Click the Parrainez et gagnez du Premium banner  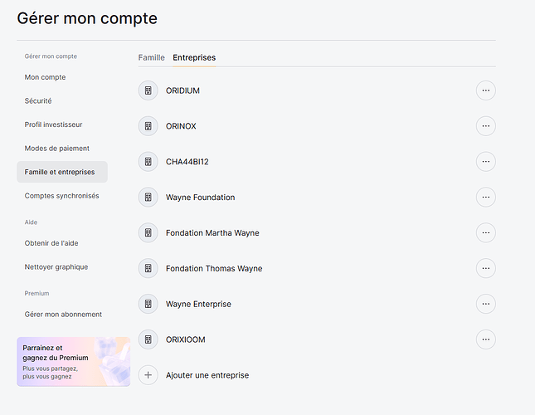point(73,362)
